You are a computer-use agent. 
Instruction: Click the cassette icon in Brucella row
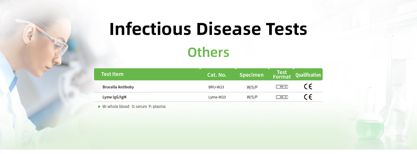click(x=282, y=87)
